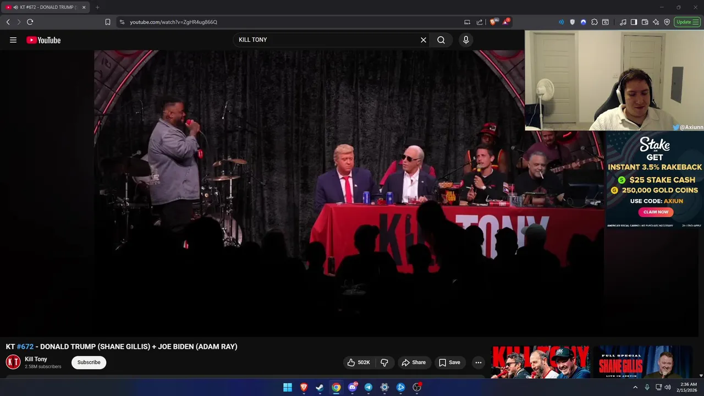Open Kill Tony channel avatar
Screen dimensions: 704x396
pos(13,362)
